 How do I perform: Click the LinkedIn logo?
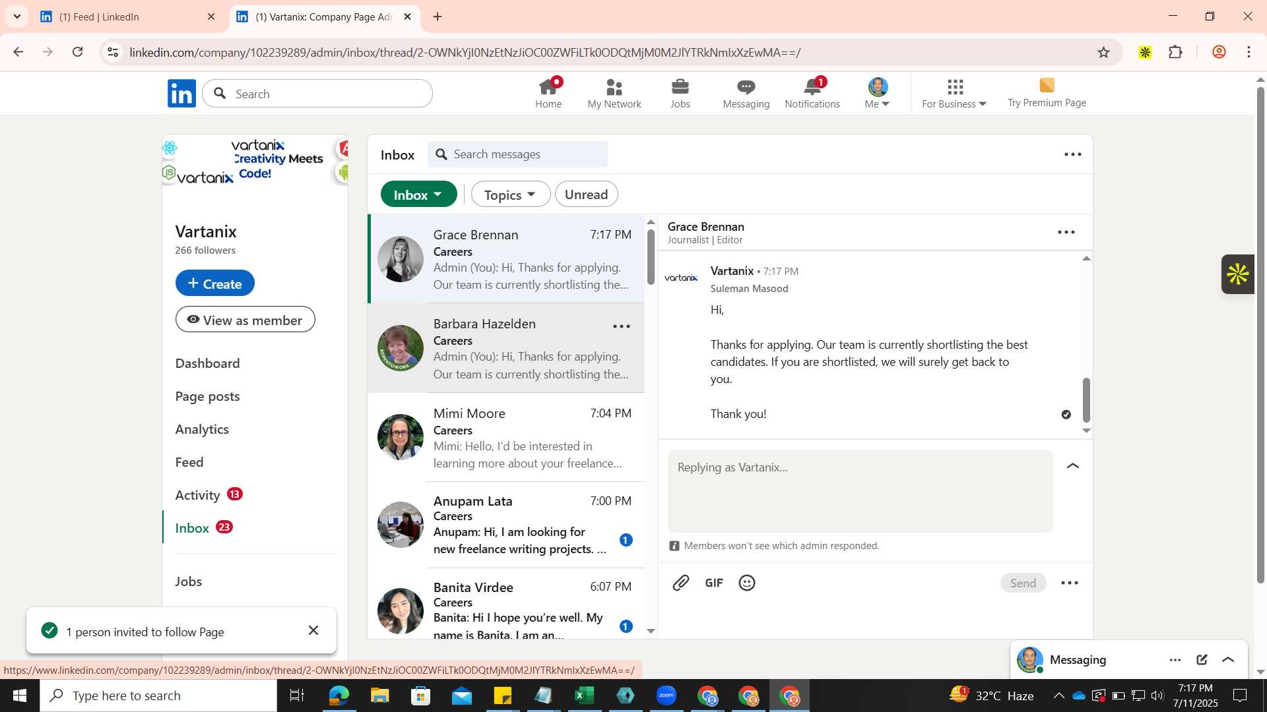(x=181, y=94)
